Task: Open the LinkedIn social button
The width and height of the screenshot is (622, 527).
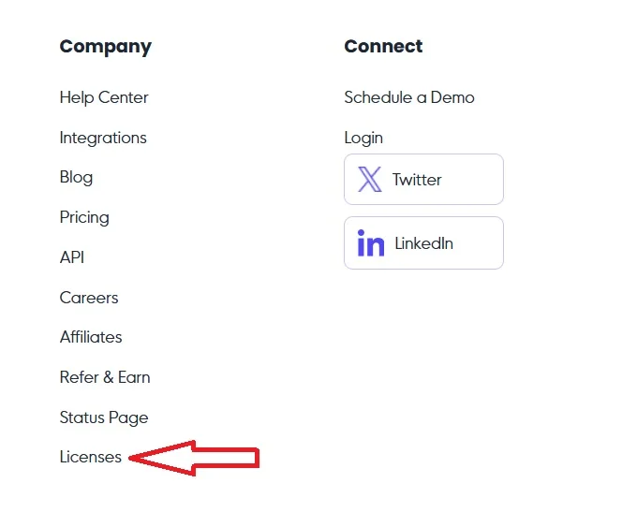Action: (x=423, y=242)
